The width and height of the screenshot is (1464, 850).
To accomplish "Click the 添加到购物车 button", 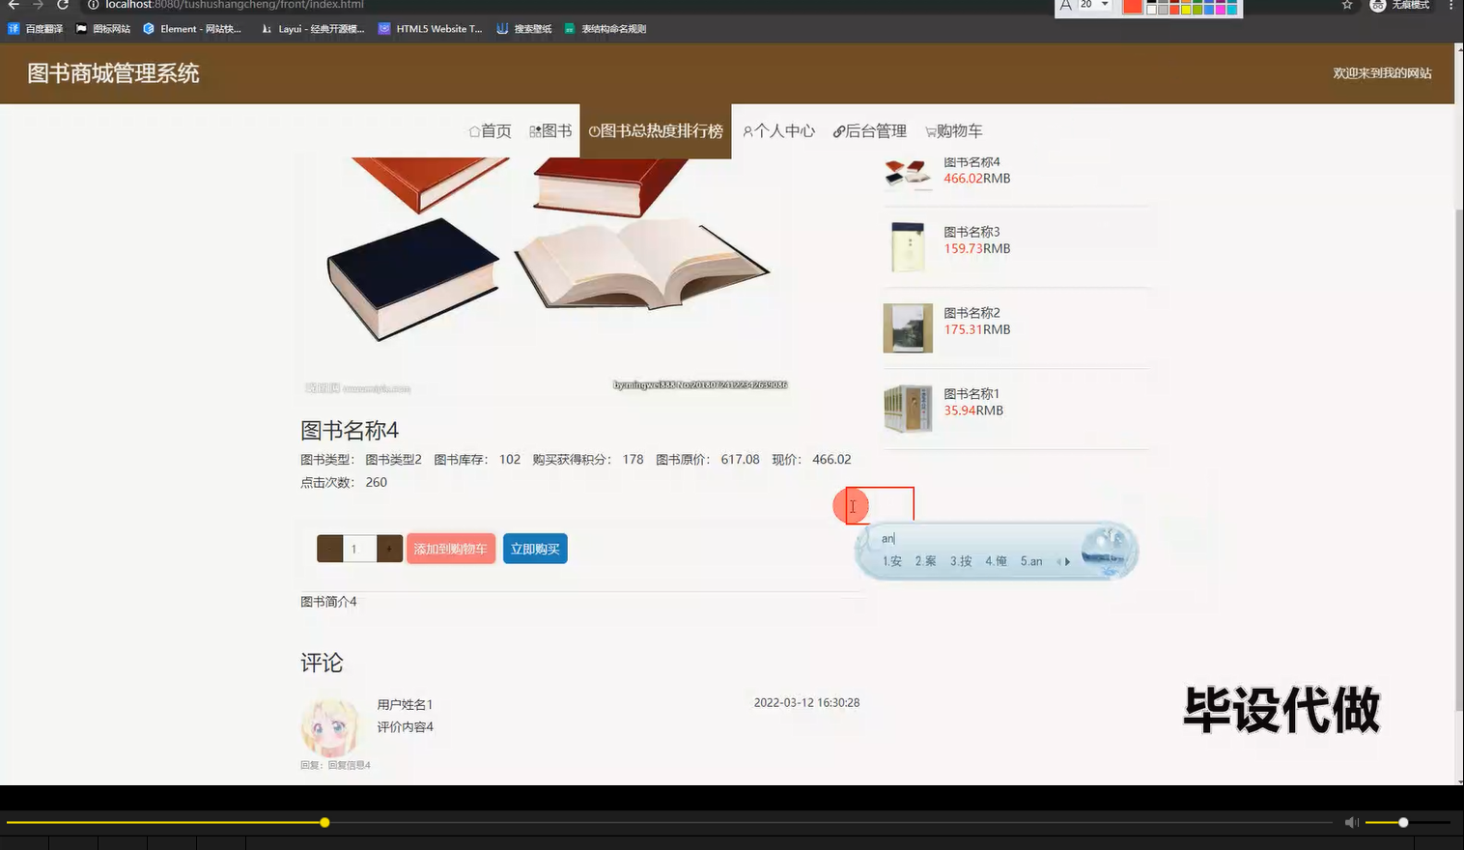I will click(450, 548).
